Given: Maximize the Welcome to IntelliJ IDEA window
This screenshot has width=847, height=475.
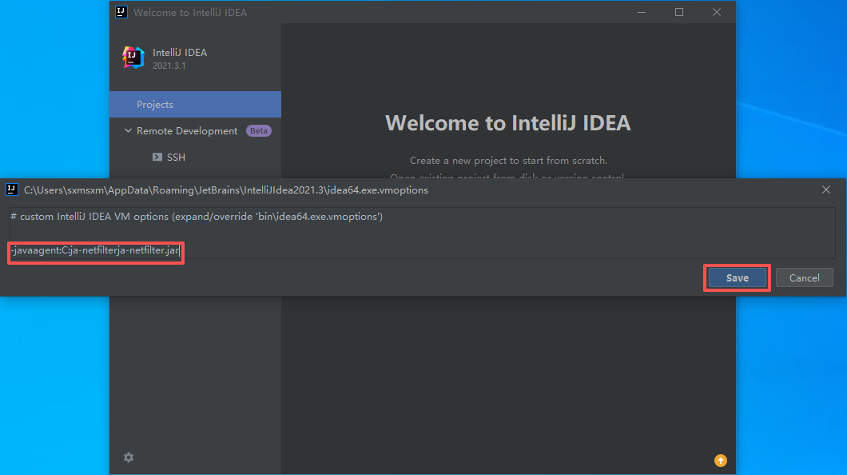Looking at the screenshot, I should point(679,12).
